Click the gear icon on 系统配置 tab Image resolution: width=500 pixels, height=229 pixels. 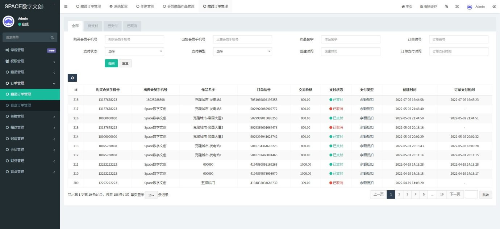point(111,7)
